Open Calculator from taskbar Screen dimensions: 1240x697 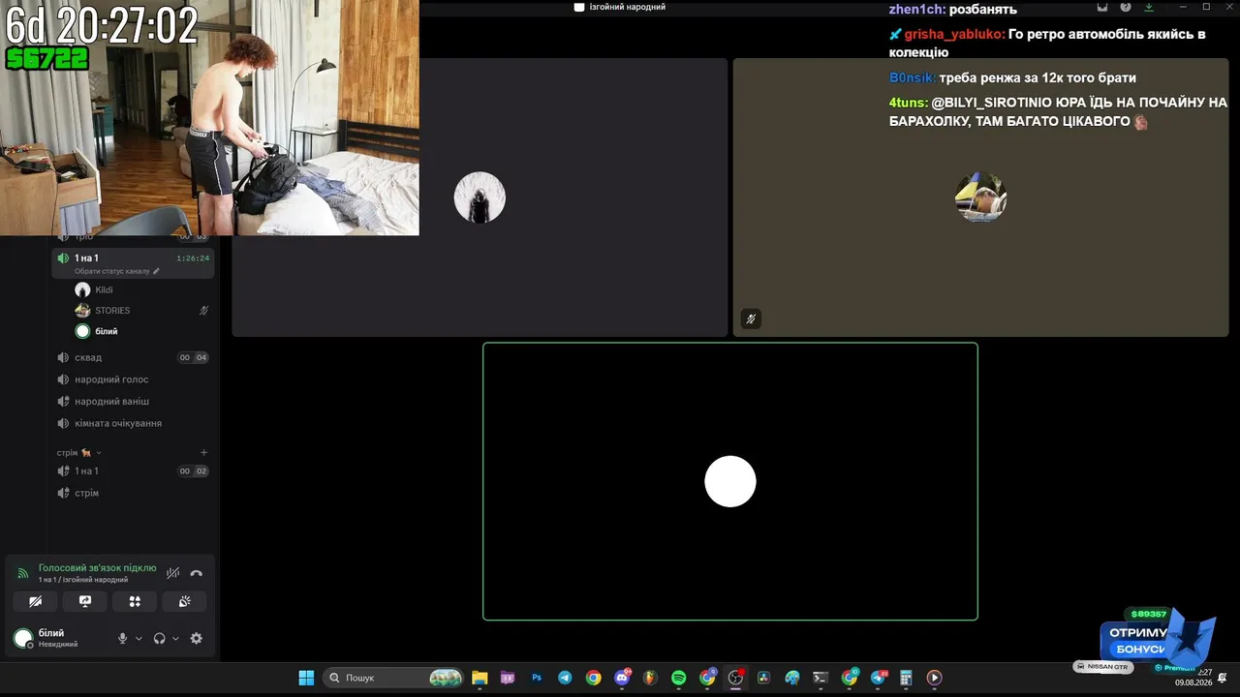(x=906, y=678)
